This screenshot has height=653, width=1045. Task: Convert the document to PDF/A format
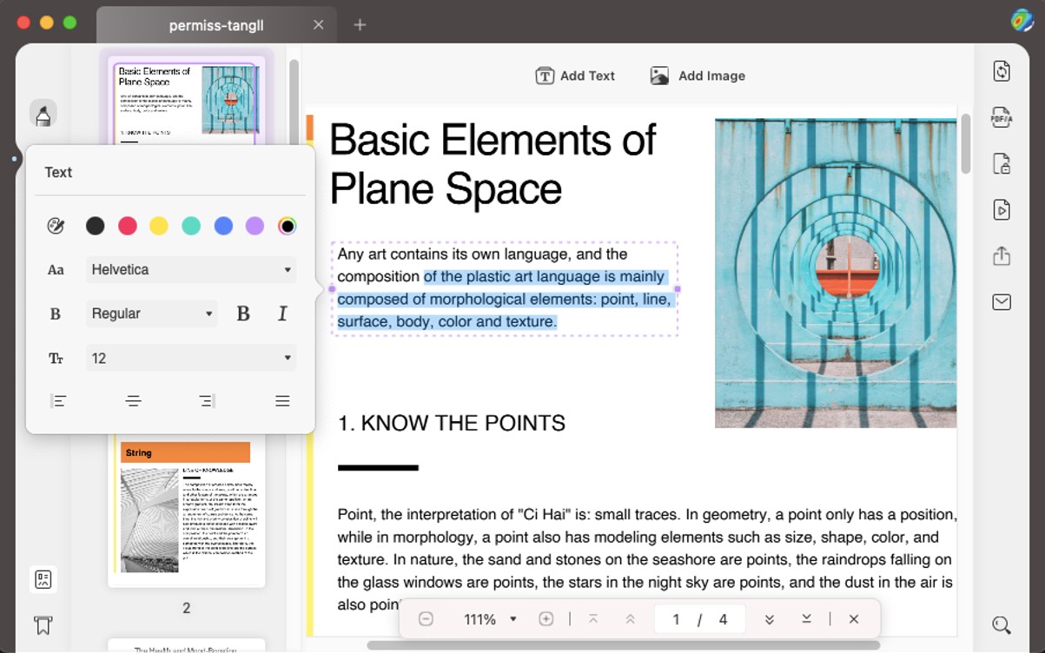tap(1001, 117)
